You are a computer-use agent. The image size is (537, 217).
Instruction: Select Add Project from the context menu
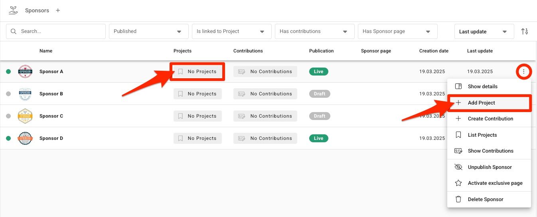(489, 103)
